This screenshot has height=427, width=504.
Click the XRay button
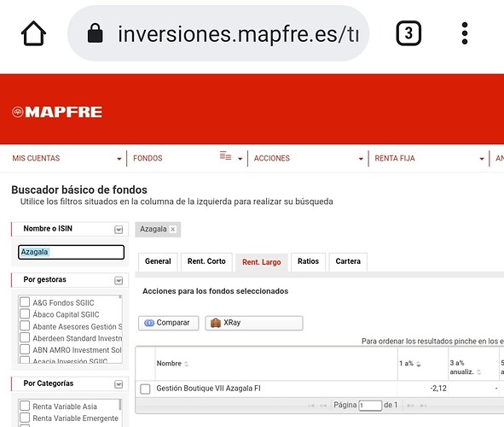point(254,323)
